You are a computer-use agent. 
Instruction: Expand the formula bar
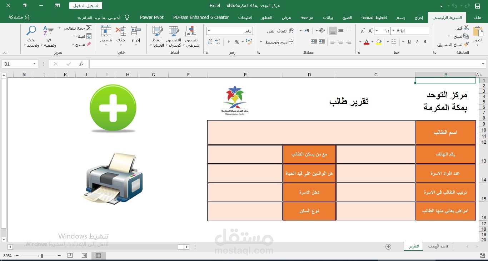click(x=483, y=64)
